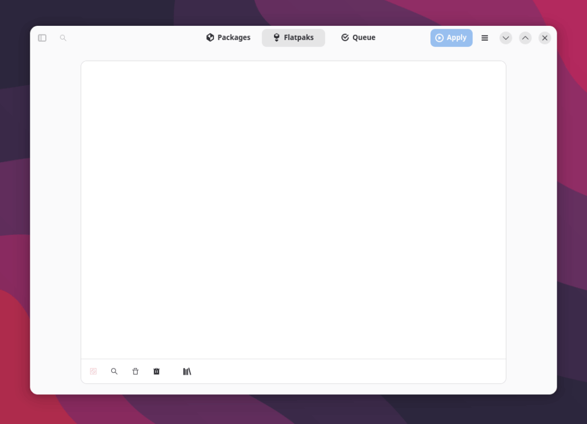
Task: Toggle the sidebar panel icon
Action: pos(42,38)
